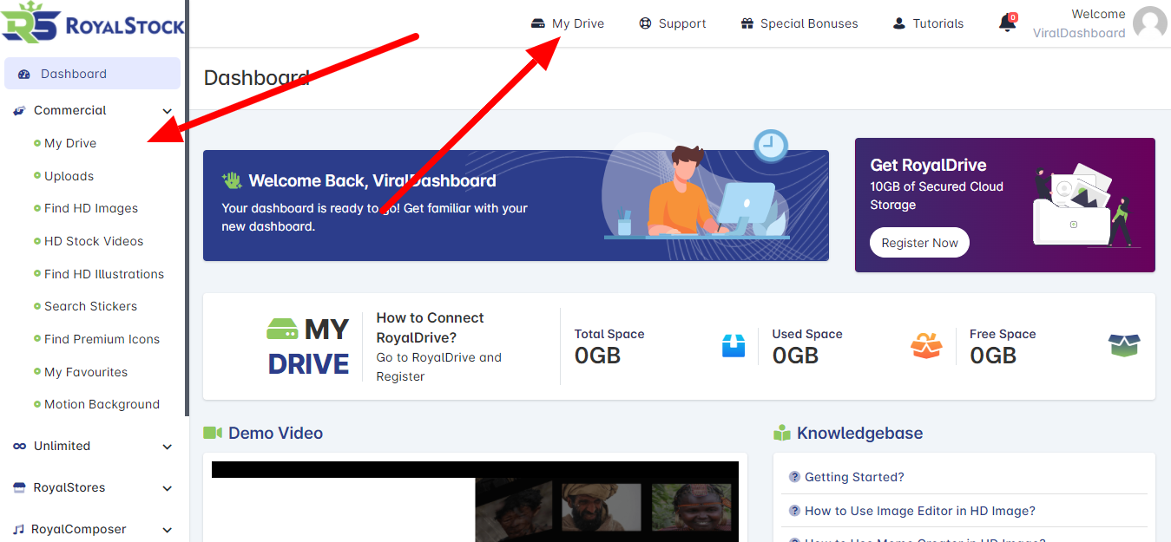Open My Drive in the sidebar
This screenshot has height=542, width=1171.
tap(70, 143)
